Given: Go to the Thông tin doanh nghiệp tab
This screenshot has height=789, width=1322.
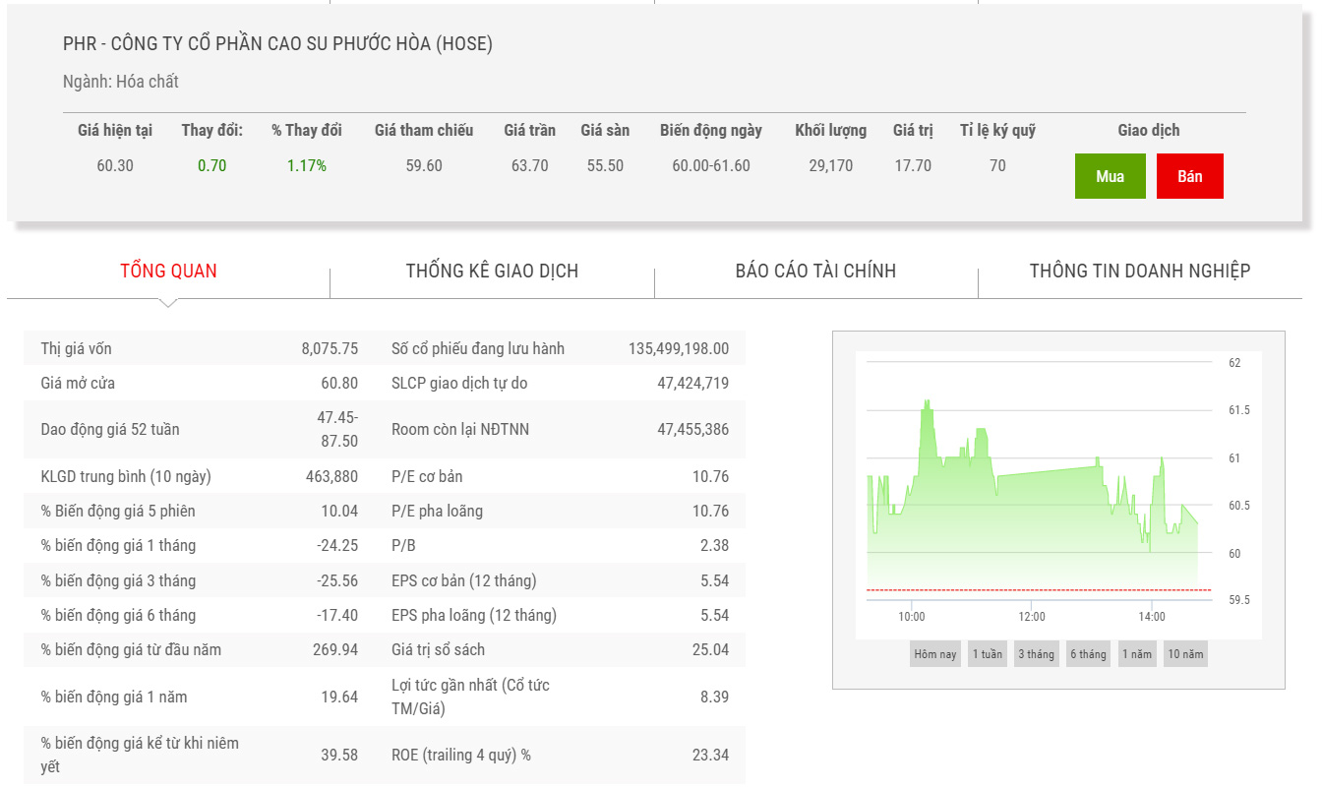Looking at the screenshot, I should click(x=1139, y=271).
